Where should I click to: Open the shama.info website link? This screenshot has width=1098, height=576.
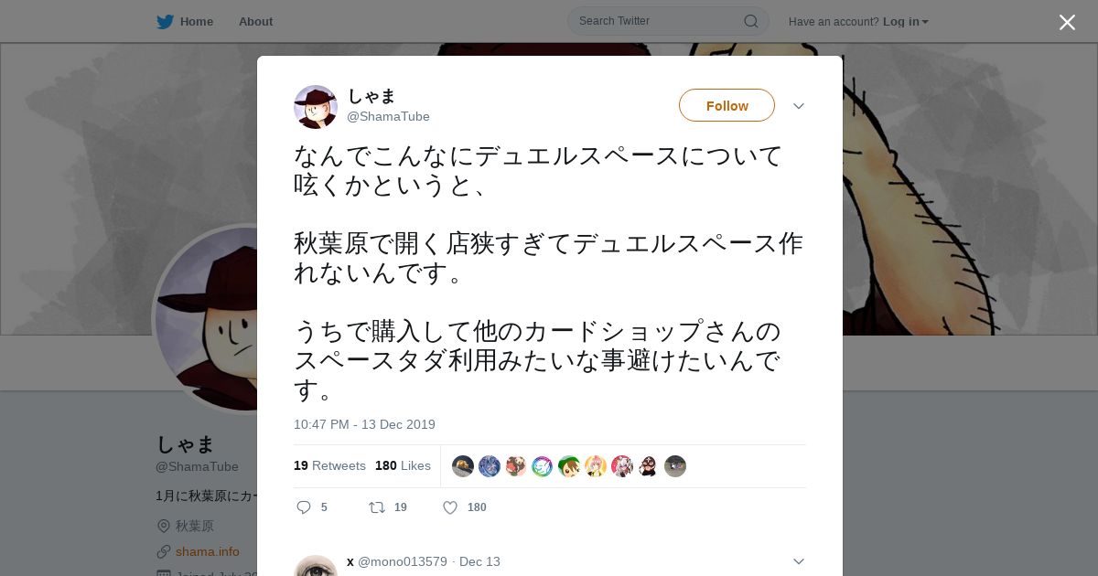[208, 551]
